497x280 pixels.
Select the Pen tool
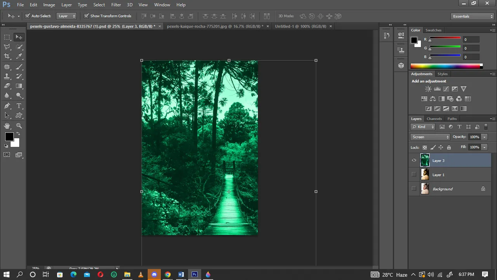point(7,106)
